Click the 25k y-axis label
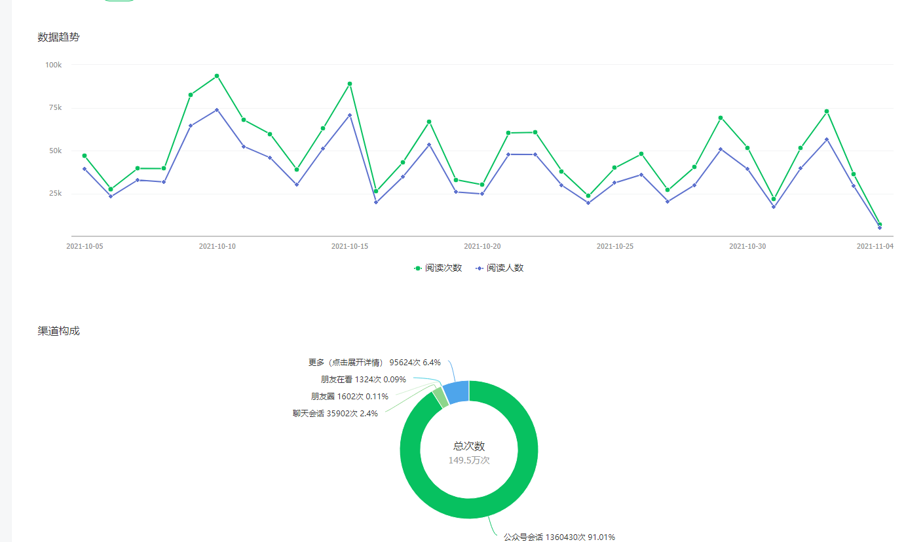The image size is (923, 542). [x=56, y=194]
